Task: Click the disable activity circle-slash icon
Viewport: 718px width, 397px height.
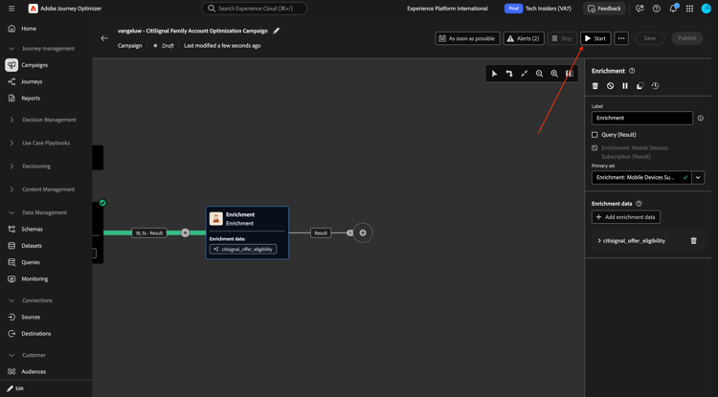Action: 610,86
